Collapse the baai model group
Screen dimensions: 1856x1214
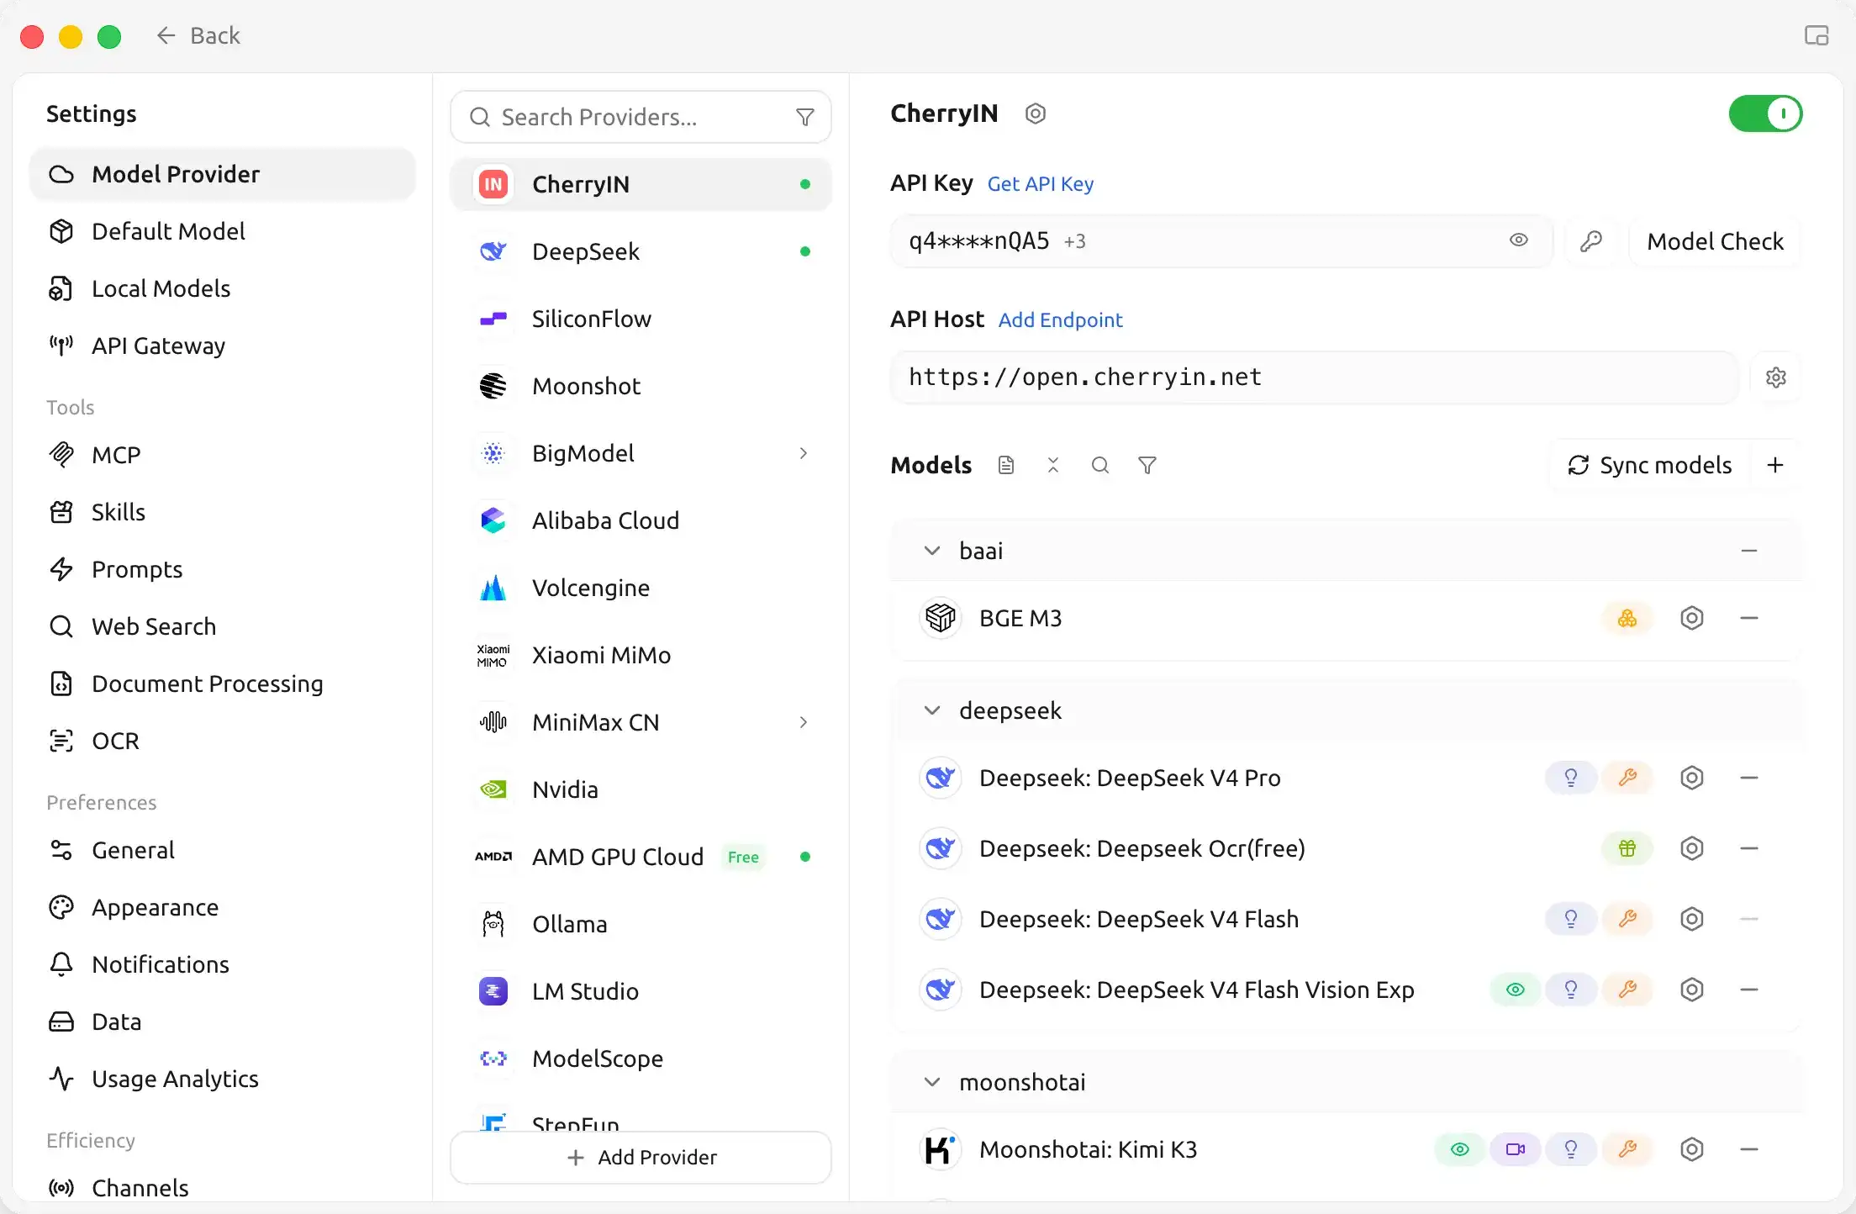point(931,551)
